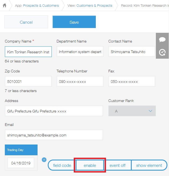Open the Prospects & Customers app link

click(x=41, y=5)
